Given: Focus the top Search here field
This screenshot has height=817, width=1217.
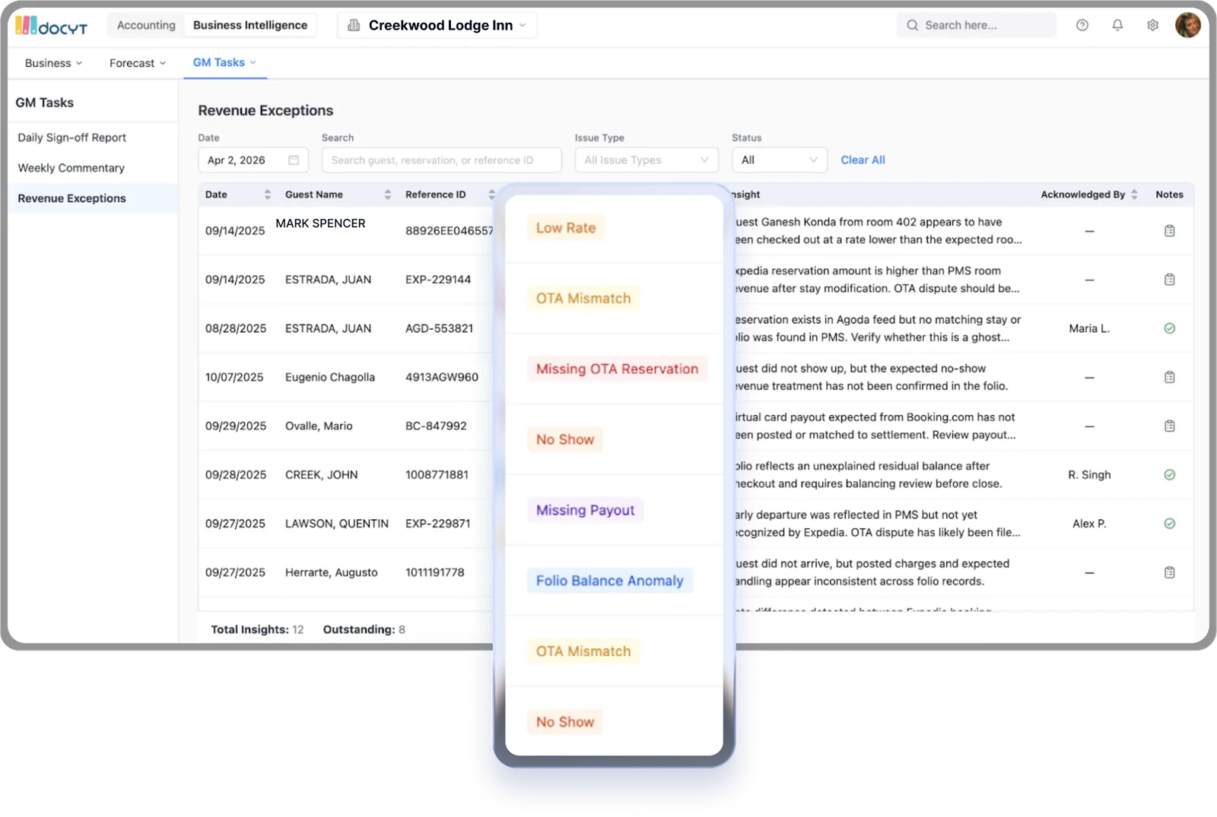Looking at the screenshot, I should click(x=976, y=25).
